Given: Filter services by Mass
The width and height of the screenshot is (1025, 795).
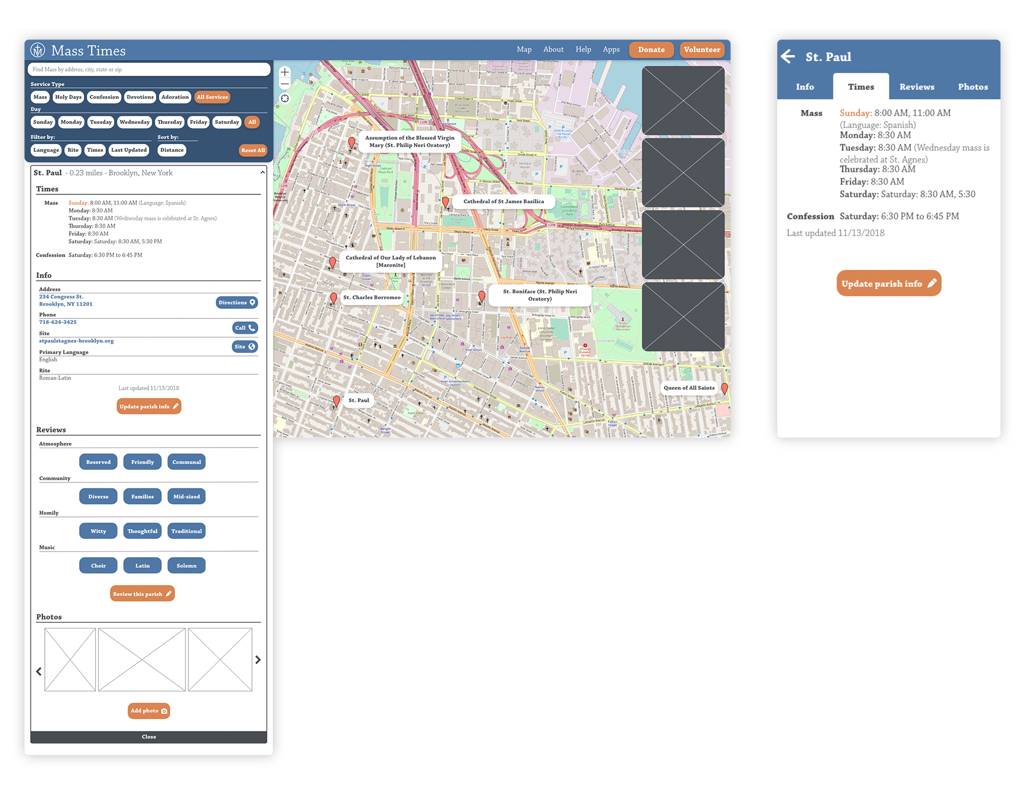Looking at the screenshot, I should 40,97.
